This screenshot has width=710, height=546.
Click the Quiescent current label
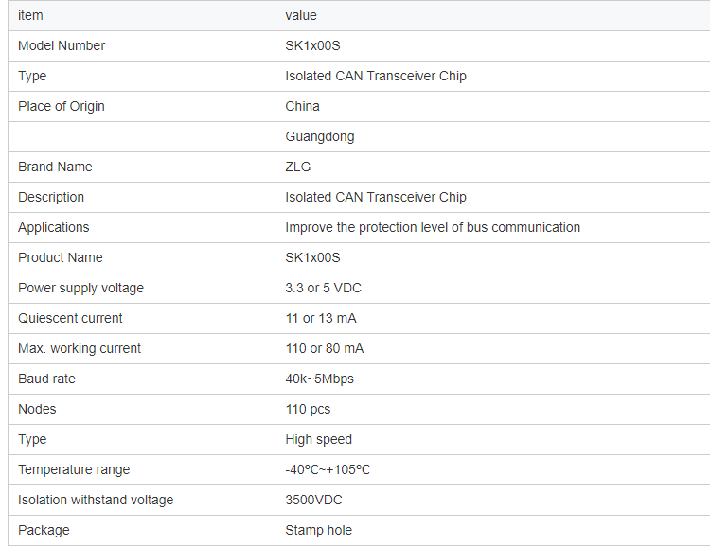click(x=70, y=318)
